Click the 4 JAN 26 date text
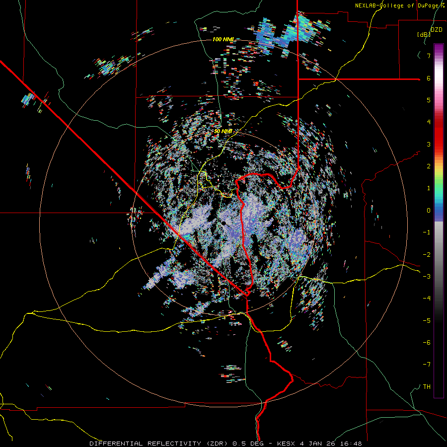This screenshot has height=447, width=447. pyautogui.click(x=316, y=444)
